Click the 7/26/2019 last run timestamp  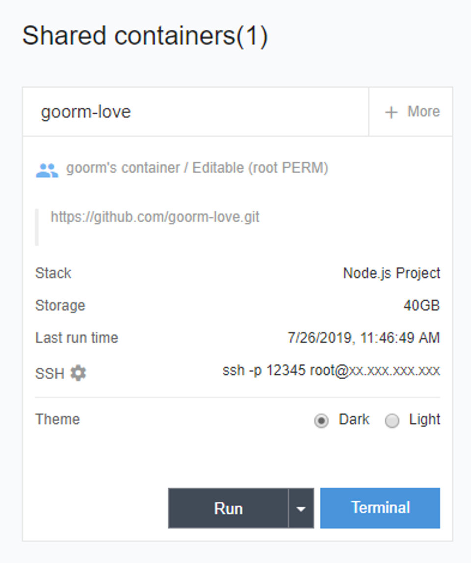pyautogui.click(x=364, y=338)
